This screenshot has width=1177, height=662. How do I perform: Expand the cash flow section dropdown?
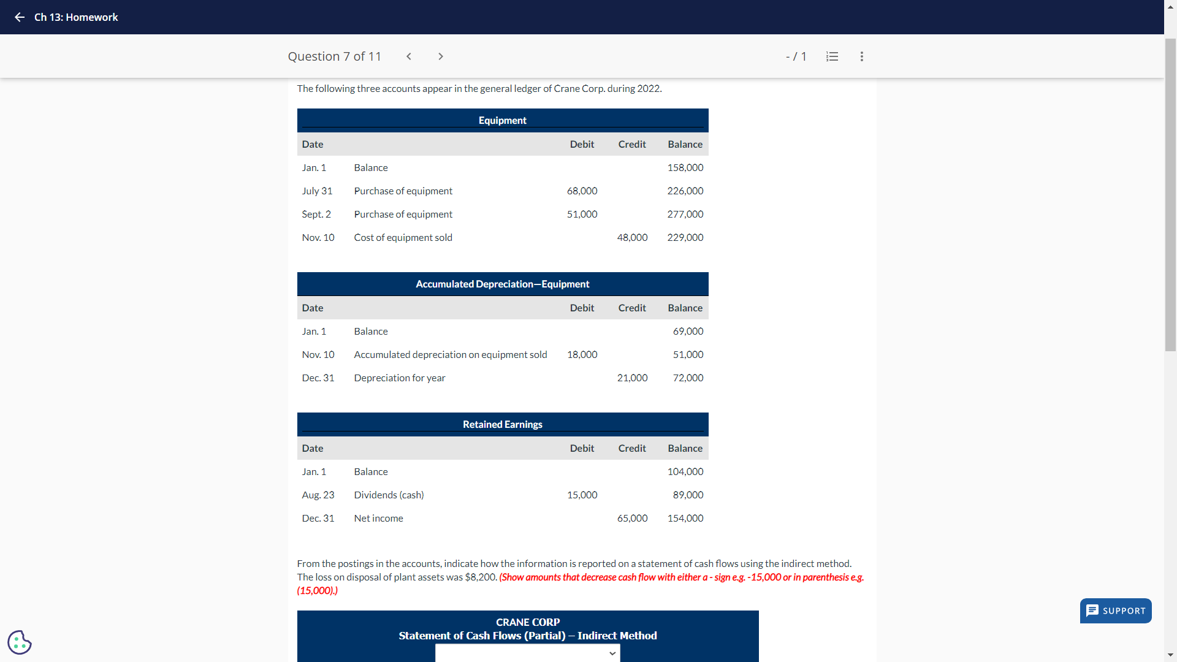click(527, 653)
